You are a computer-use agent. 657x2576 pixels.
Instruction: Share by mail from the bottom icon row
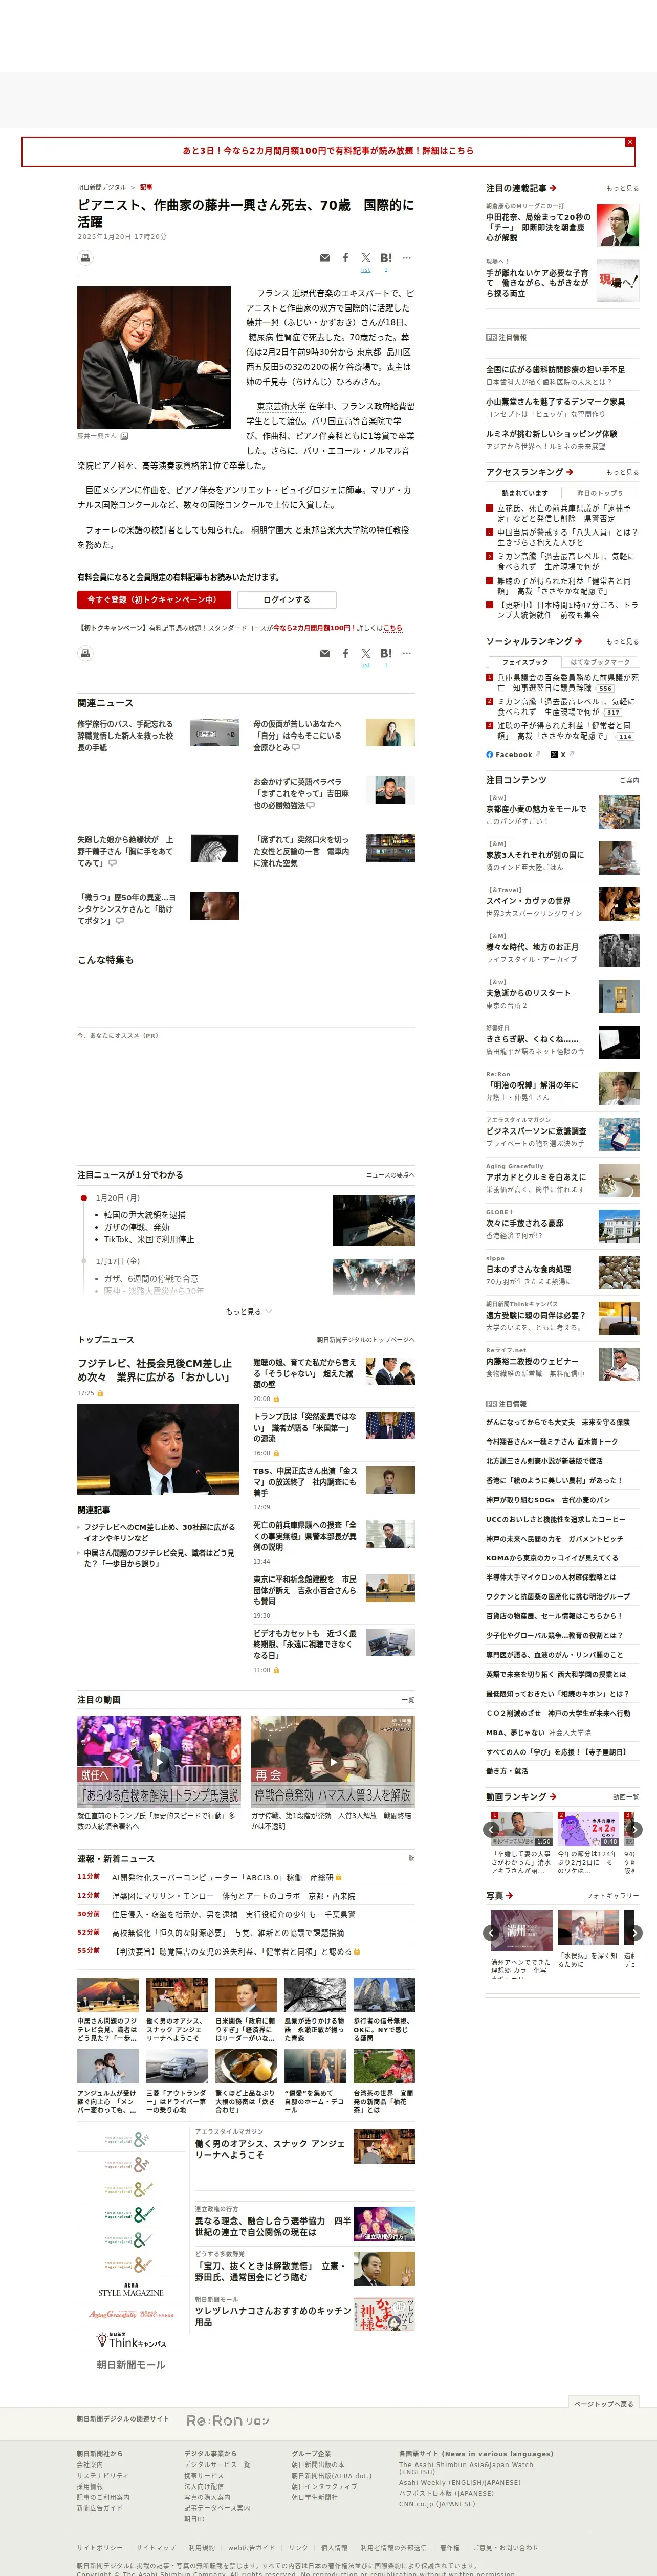click(x=324, y=653)
